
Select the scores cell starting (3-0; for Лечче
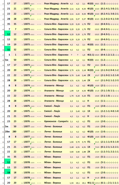(110, 127)
